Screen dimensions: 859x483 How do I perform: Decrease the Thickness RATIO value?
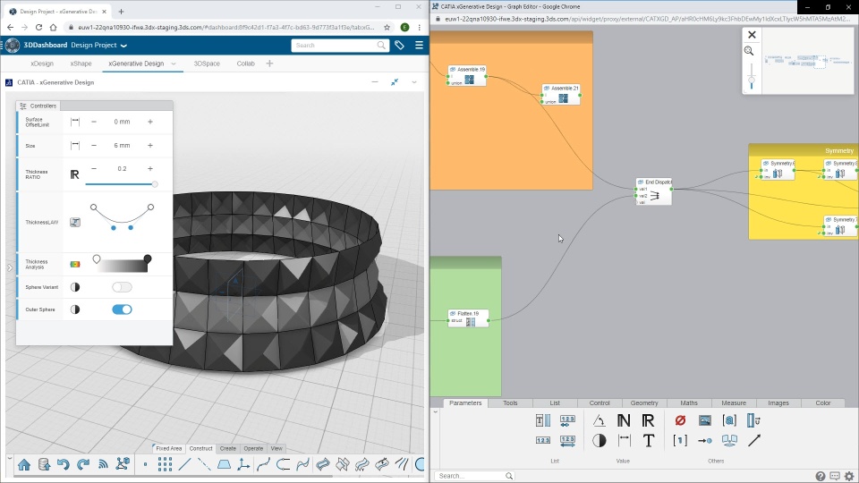pos(94,169)
